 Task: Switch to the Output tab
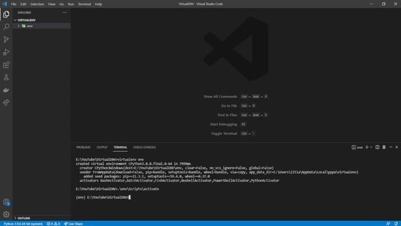[x=102, y=148]
